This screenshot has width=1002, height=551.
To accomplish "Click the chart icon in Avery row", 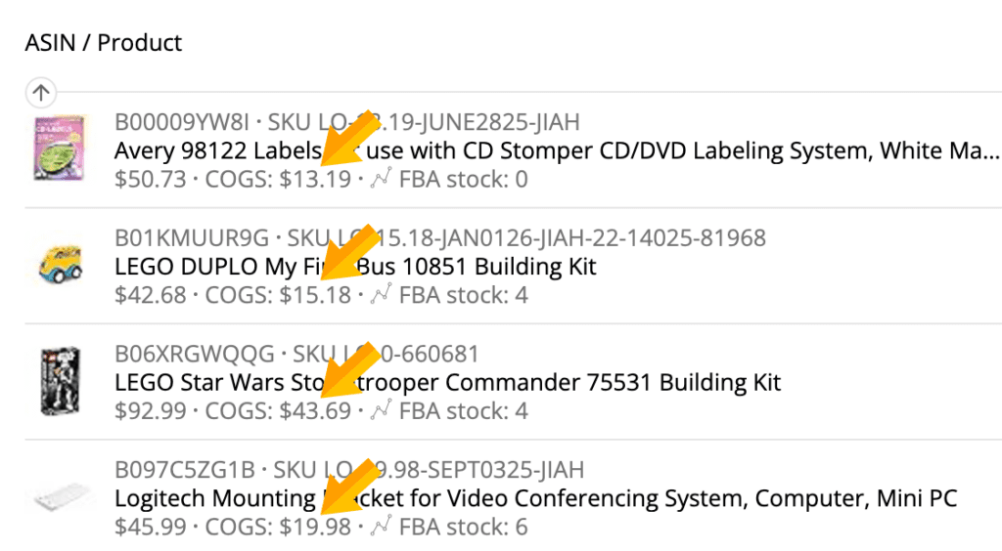I will coord(382,180).
